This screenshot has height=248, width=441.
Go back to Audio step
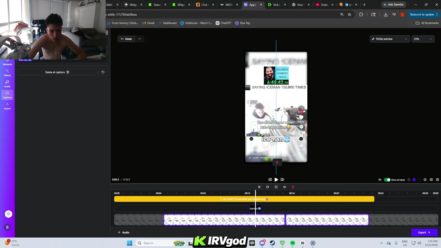tap(124, 232)
